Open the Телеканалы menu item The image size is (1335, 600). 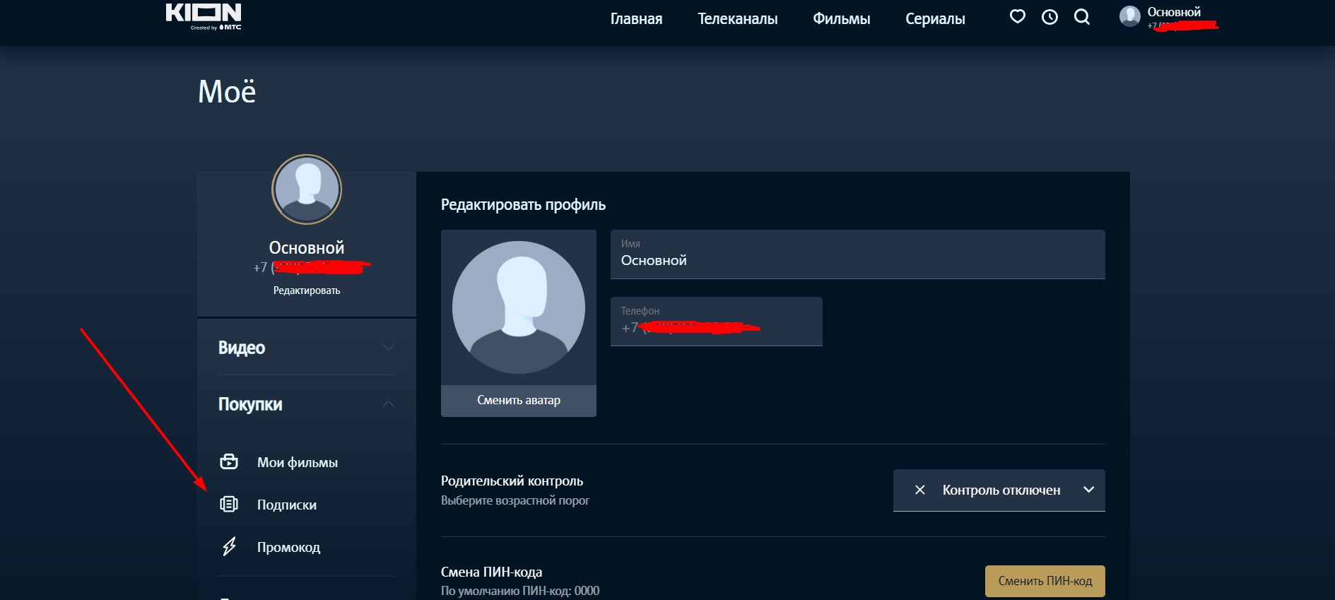pos(737,19)
